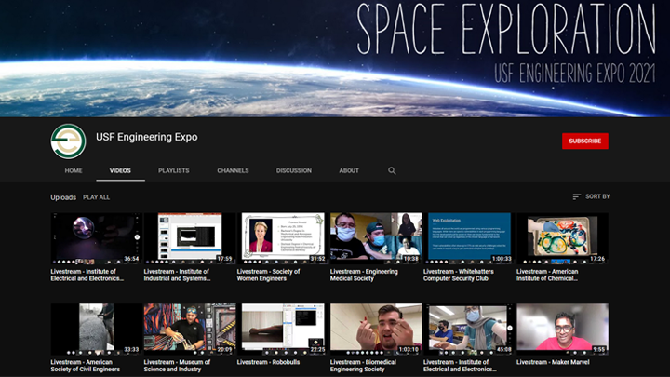Open the channel search magnifier icon
The width and height of the screenshot is (670, 377).
click(392, 171)
